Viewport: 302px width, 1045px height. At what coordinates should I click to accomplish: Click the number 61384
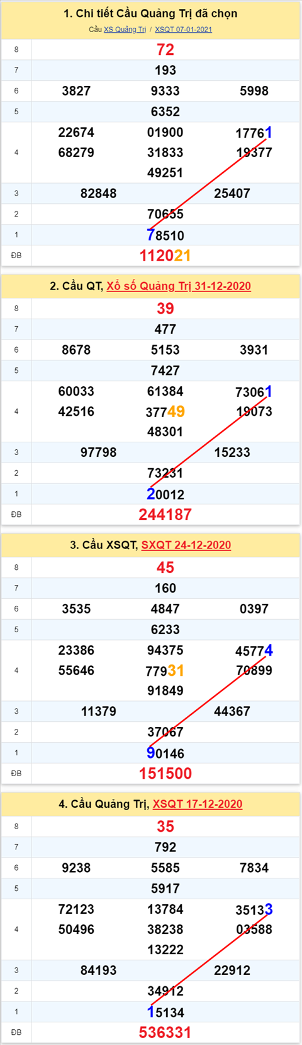click(165, 391)
